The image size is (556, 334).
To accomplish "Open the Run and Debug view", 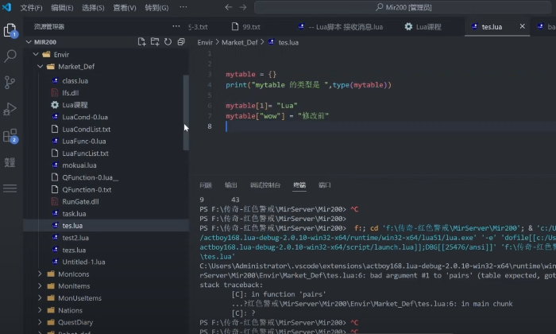I will pyautogui.click(x=11, y=109).
